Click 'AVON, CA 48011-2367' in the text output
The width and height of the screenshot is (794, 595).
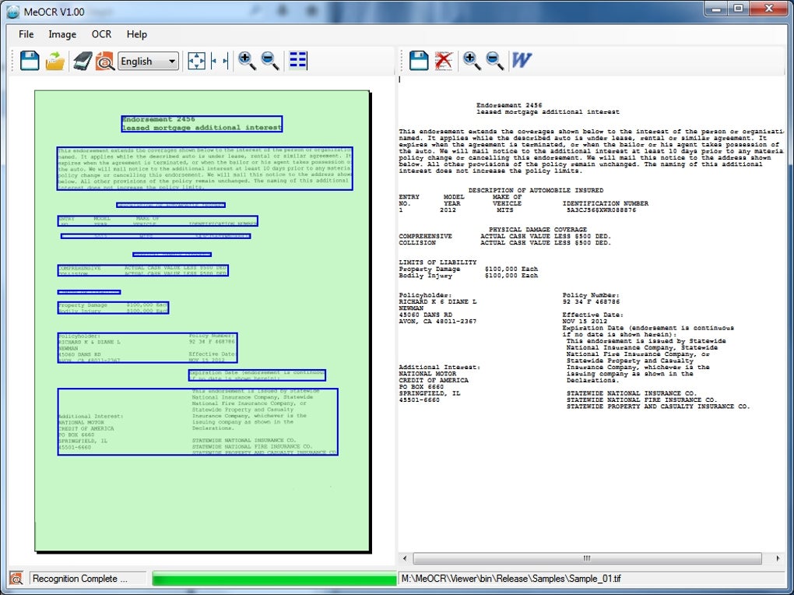(437, 322)
